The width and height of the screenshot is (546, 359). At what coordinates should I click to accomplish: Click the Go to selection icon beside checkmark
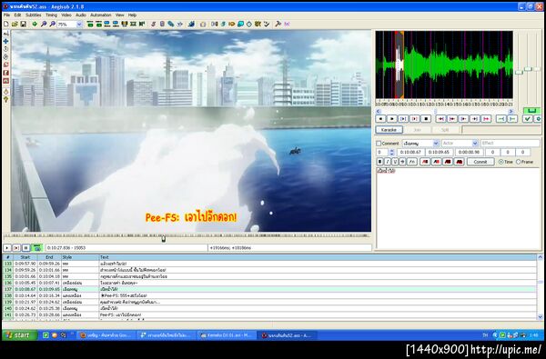pos(538,119)
